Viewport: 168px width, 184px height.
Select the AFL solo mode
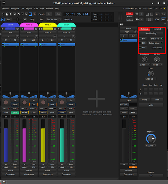(x=143, y=47)
